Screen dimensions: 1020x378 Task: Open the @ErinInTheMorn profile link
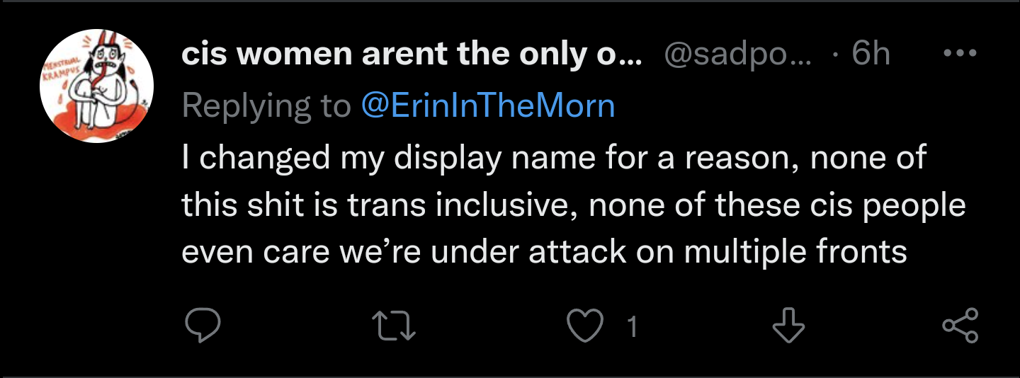click(x=487, y=106)
